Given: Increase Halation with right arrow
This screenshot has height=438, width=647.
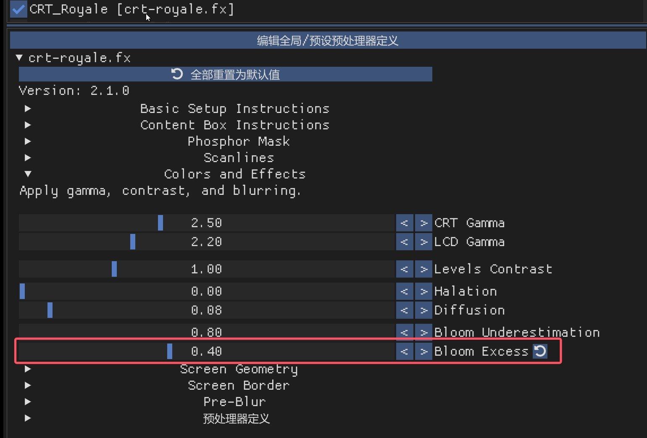Looking at the screenshot, I should (423, 291).
